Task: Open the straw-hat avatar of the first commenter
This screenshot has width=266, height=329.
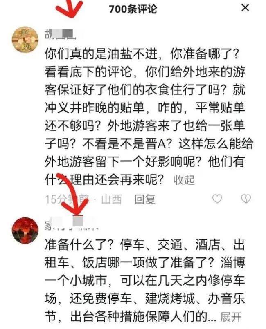Action: 25,40
